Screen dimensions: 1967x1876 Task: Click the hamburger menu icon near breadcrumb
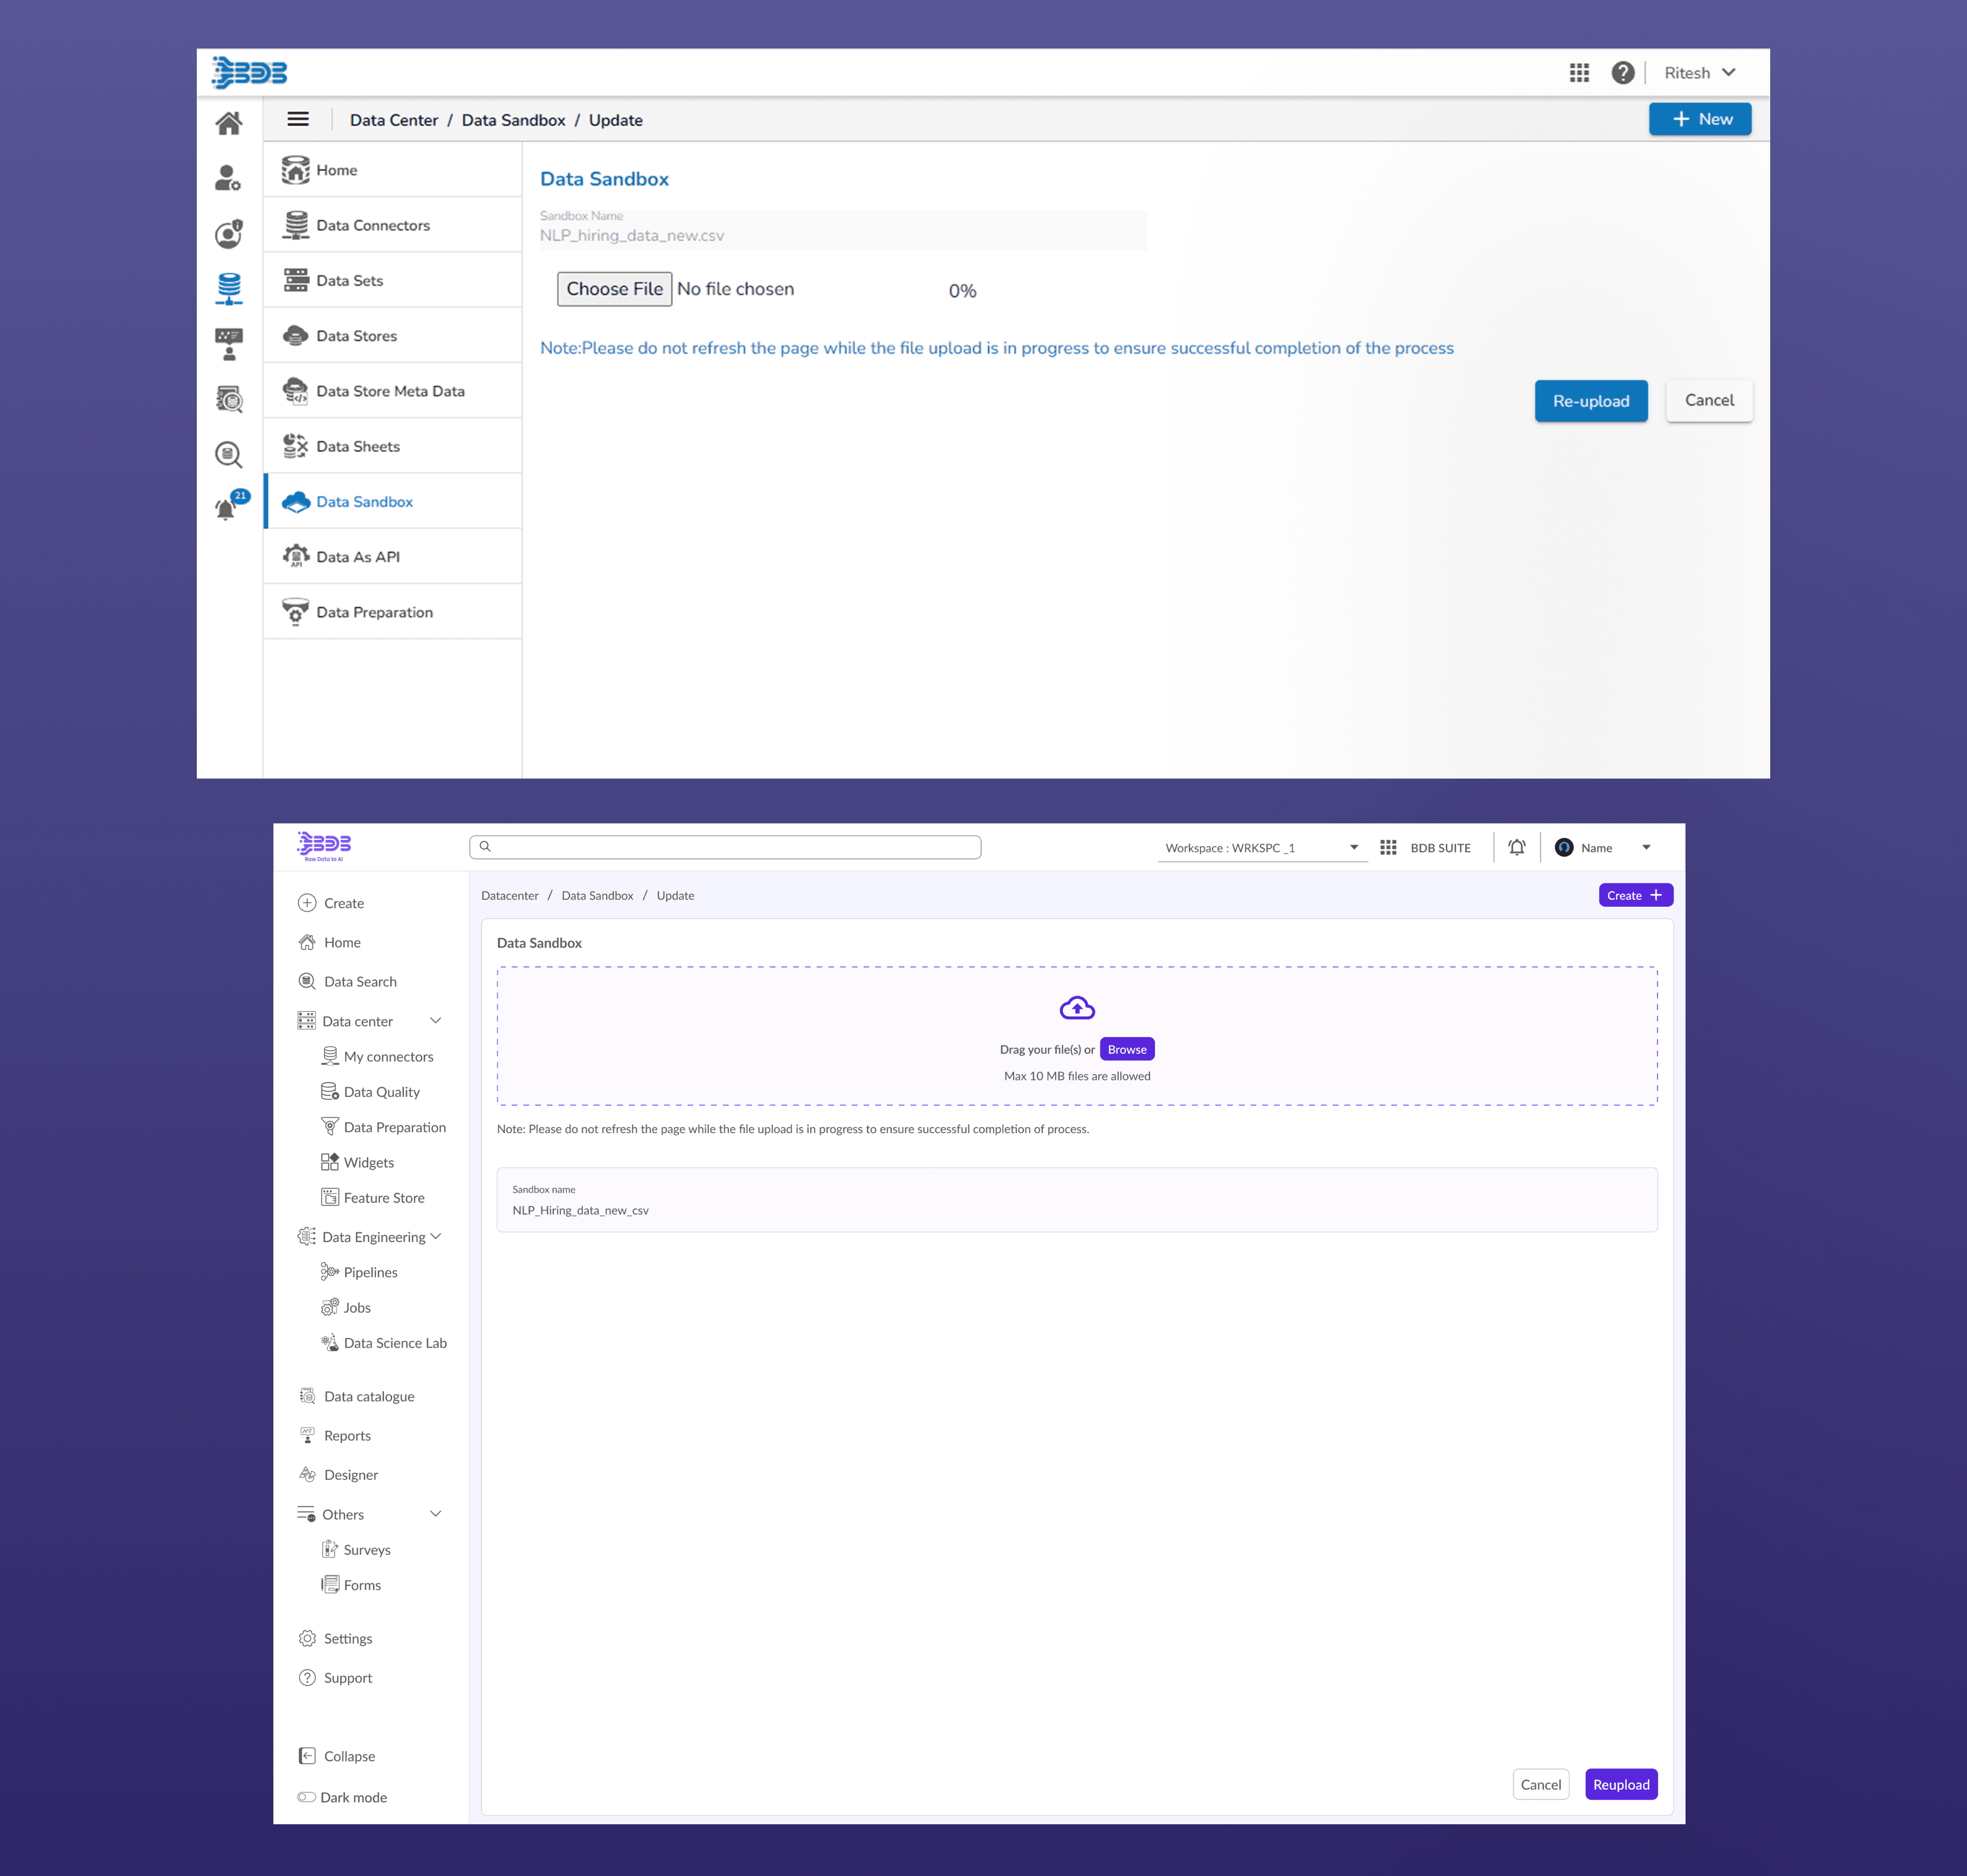click(298, 120)
